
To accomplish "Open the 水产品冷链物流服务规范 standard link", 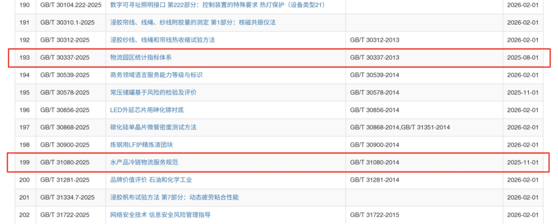I will tap(144, 162).
